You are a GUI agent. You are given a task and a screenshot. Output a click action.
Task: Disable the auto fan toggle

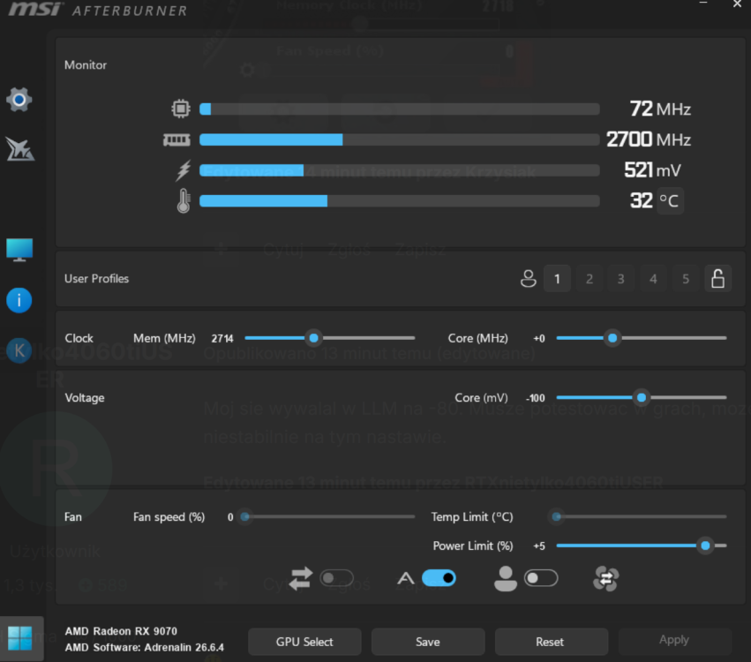point(439,578)
